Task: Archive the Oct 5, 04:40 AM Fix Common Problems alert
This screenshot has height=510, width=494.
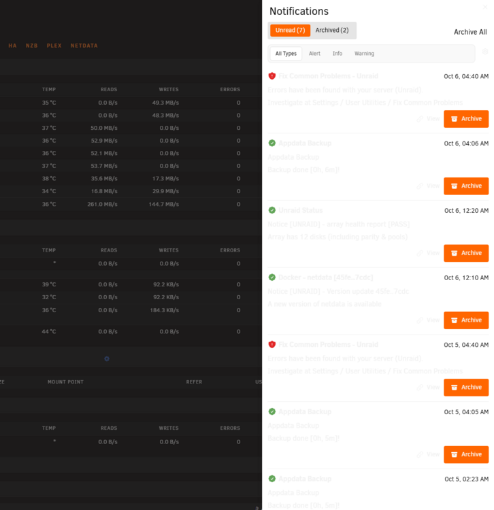Action: (466, 388)
